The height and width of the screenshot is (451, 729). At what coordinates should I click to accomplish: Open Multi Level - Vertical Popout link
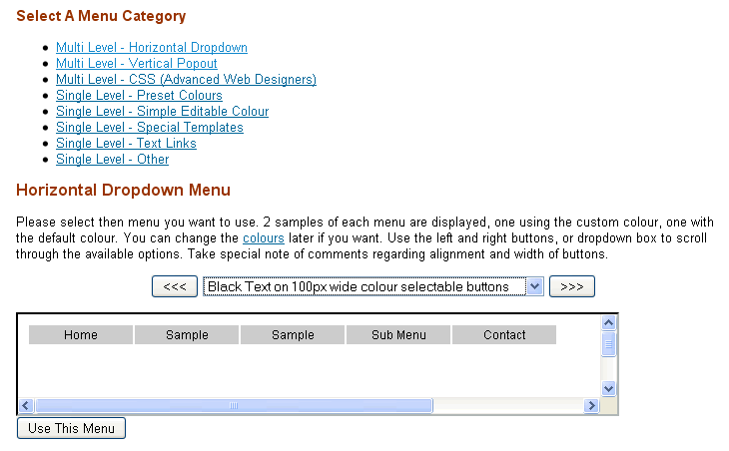pyautogui.click(x=137, y=63)
